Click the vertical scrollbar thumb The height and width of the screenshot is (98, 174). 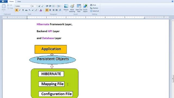[173, 79]
